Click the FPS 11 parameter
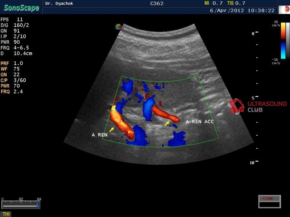The image size is (290, 217). (x=12, y=20)
